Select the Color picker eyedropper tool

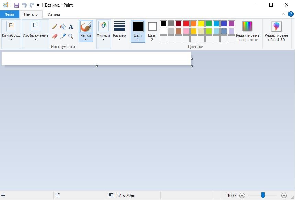(x=63, y=36)
